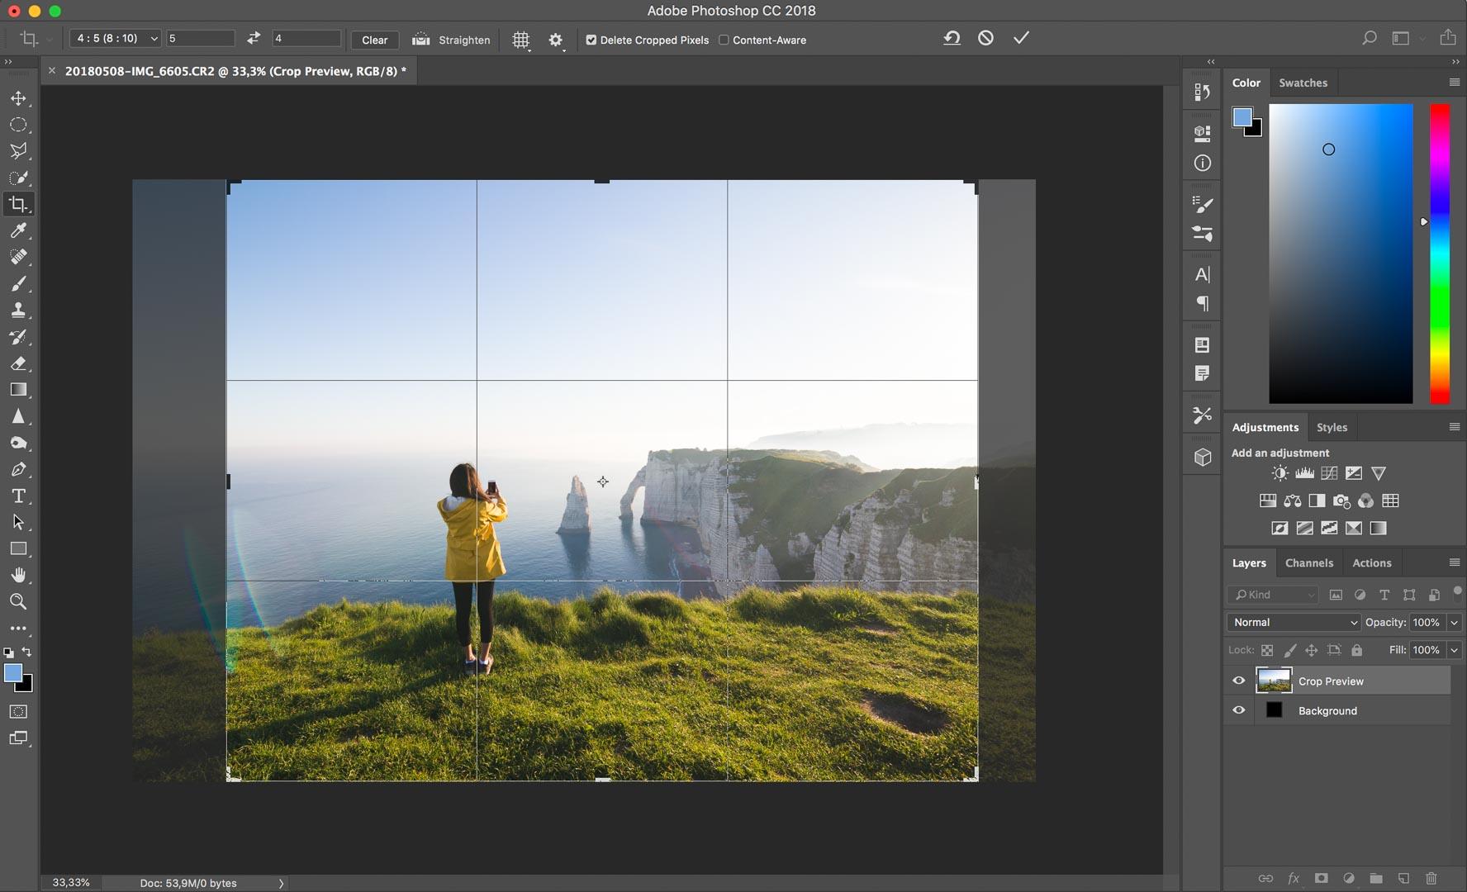Select the Gradient tool
The height and width of the screenshot is (892, 1467).
[18, 390]
